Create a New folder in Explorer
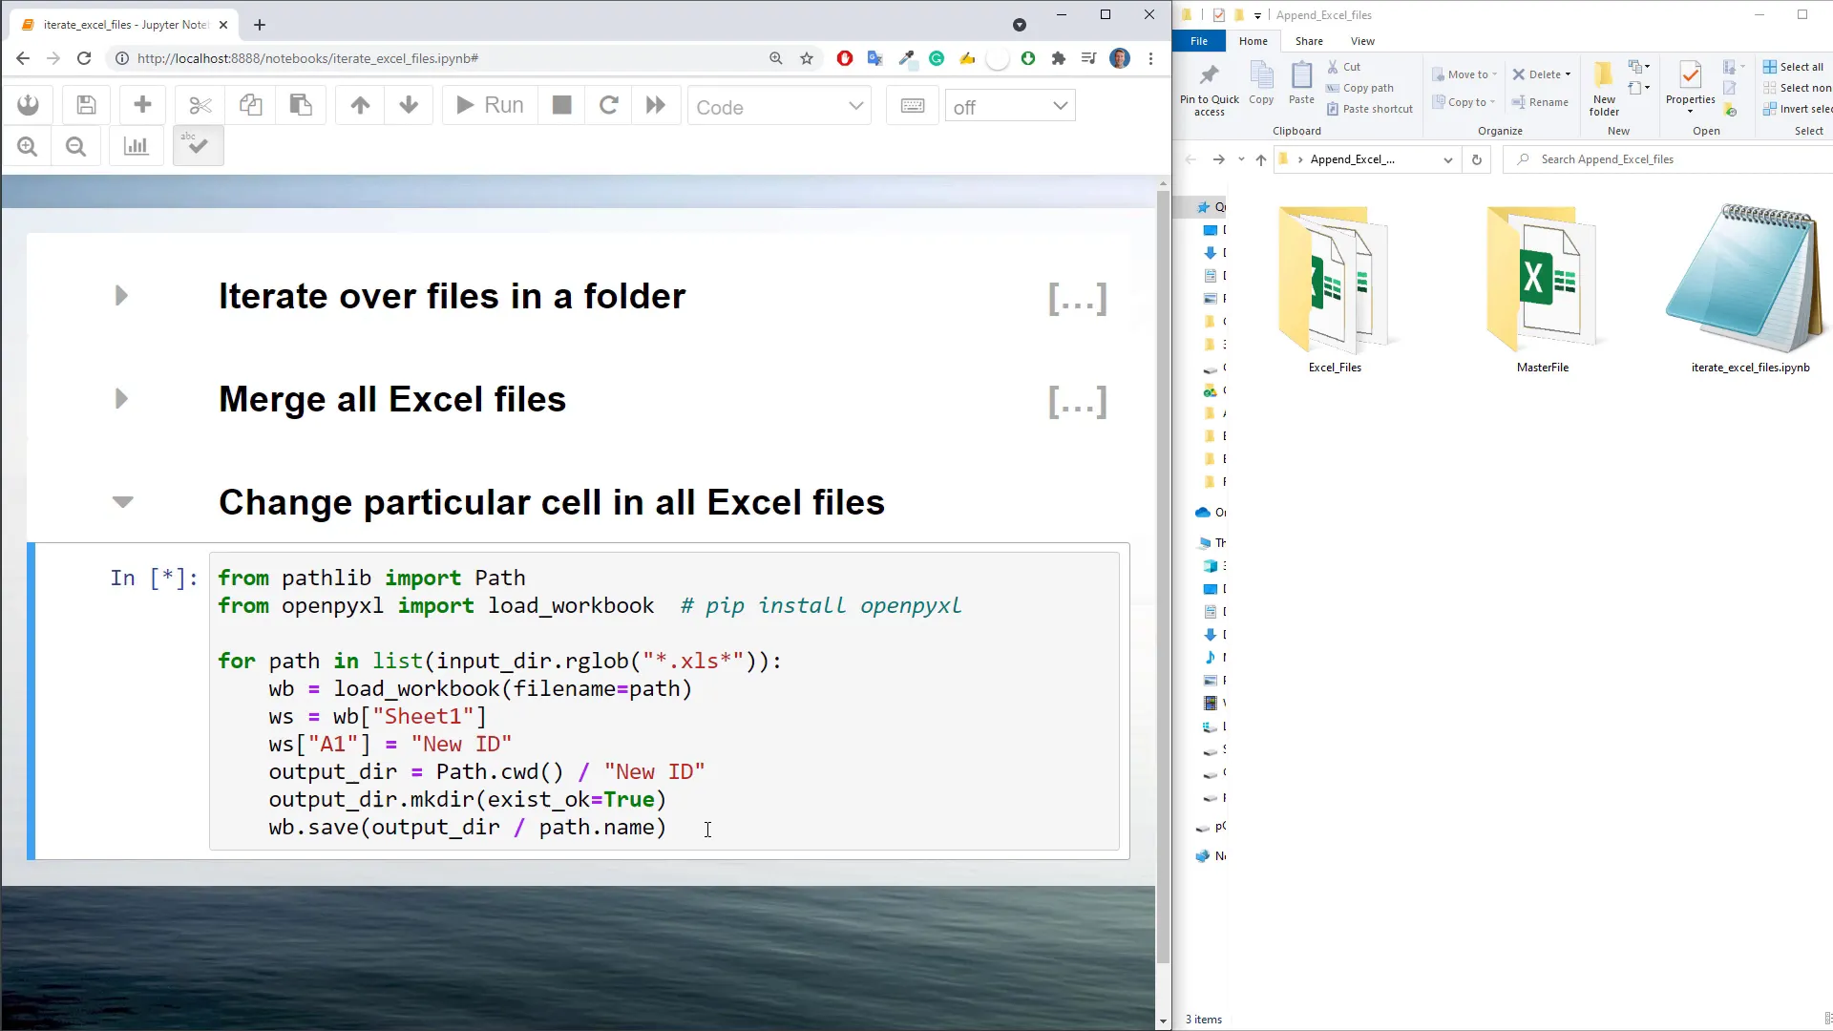Image resolution: width=1833 pixels, height=1031 pixels. pyautogui.click(x=1603, y=88)
